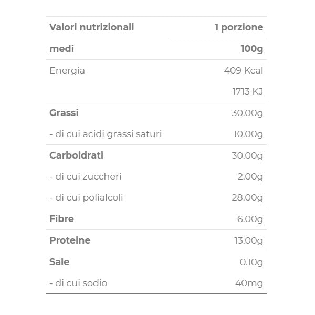Select the Proteine row label
Image resolution: width=315 pixels, height=315 pixels.
[70, 240]
